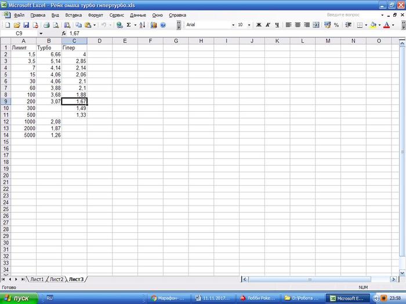Click the RU language indicator
Screen dimensions: 406x304
coord(50,298)
